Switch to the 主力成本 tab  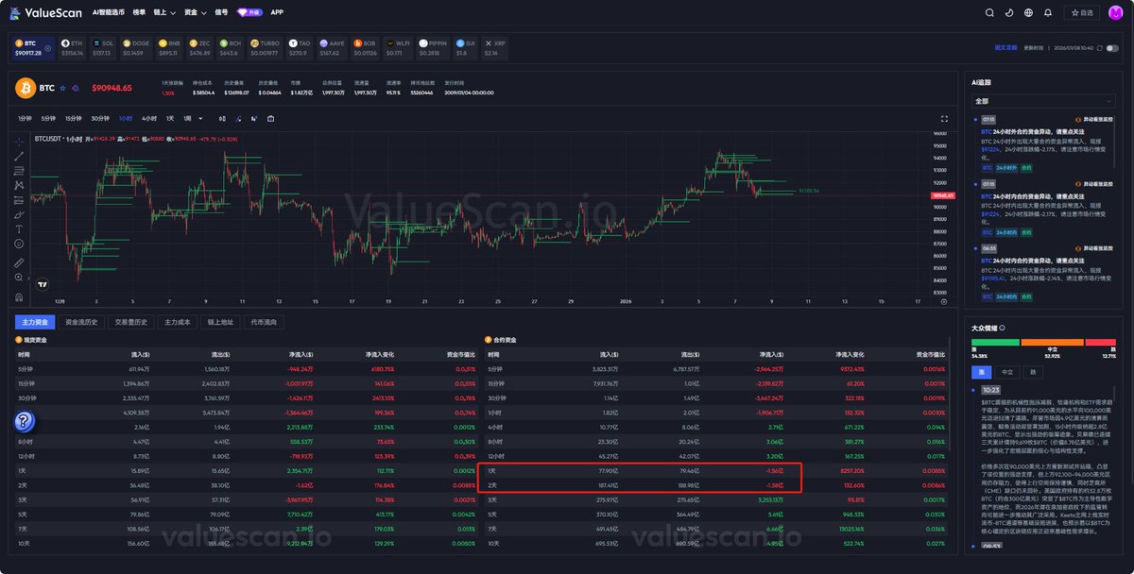coord(178,322)
